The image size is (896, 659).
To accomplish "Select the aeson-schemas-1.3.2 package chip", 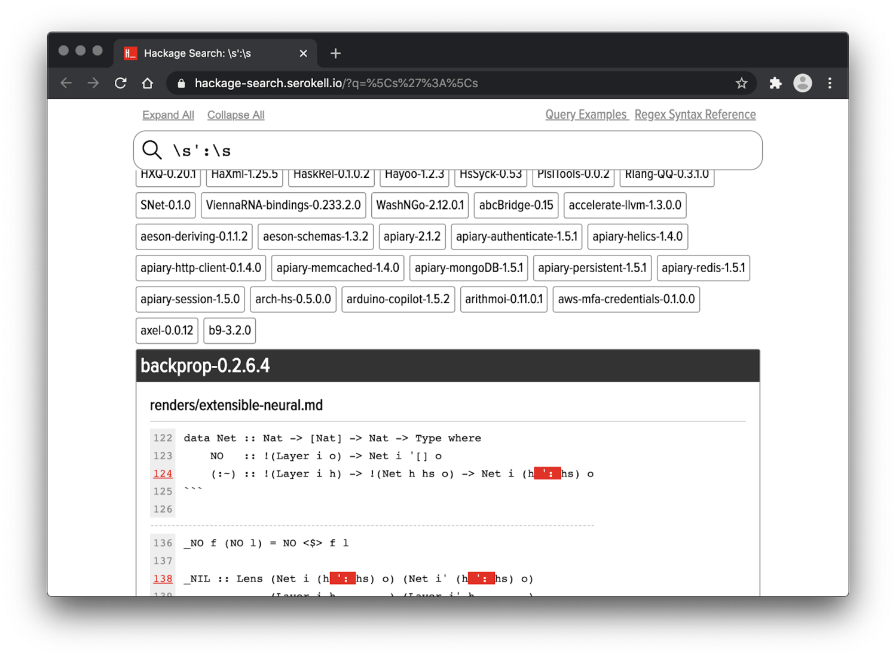I will point(316,236).
